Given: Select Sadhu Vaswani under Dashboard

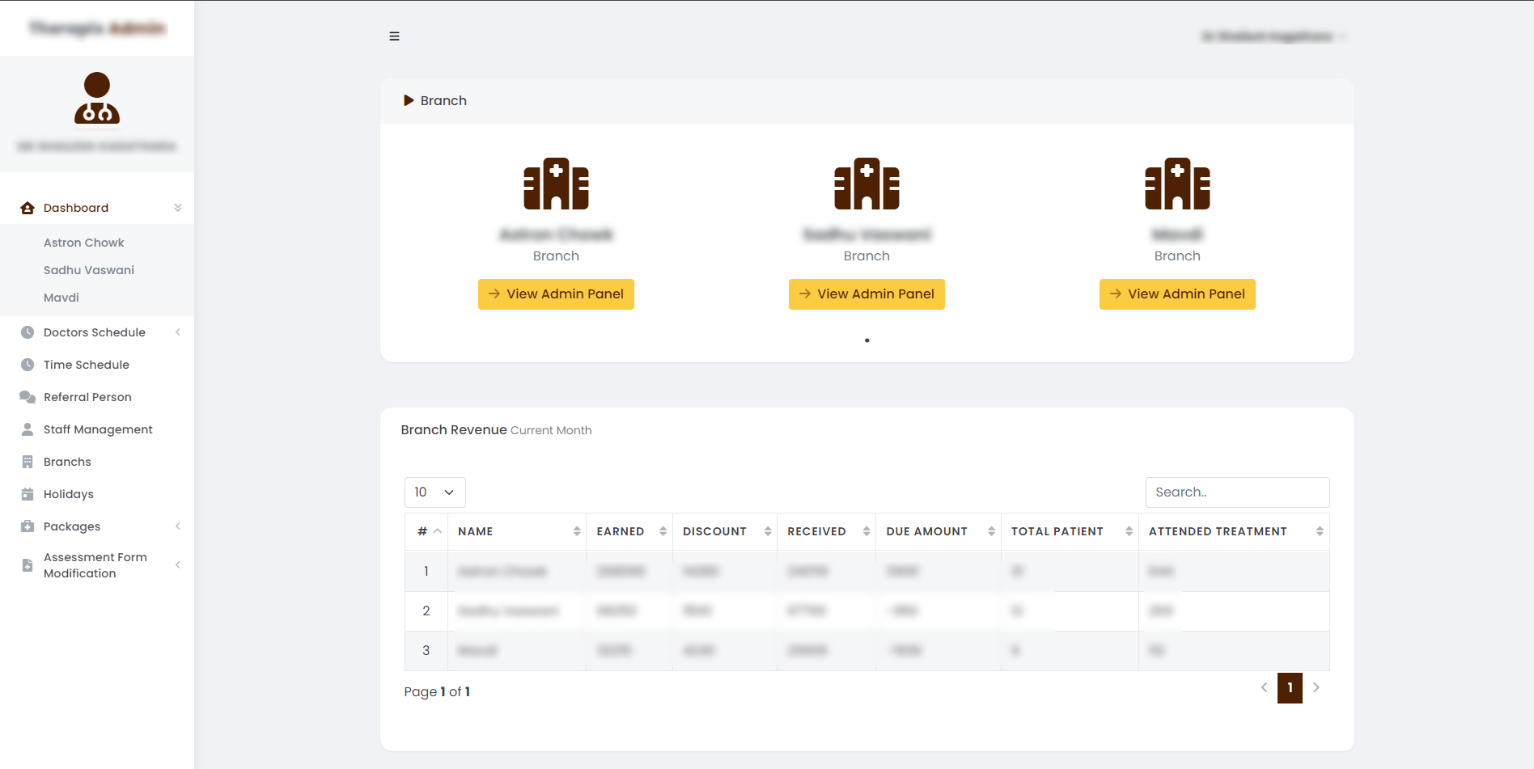Looking at the screenshot, I should [89, 270].
